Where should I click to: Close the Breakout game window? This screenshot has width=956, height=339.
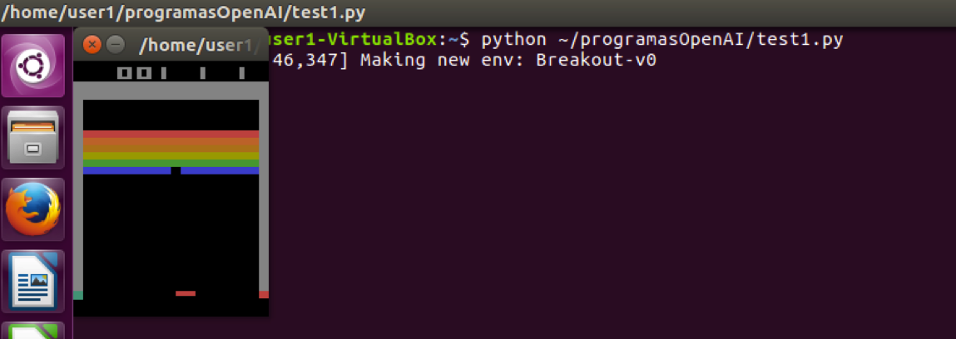coord(92,44)
